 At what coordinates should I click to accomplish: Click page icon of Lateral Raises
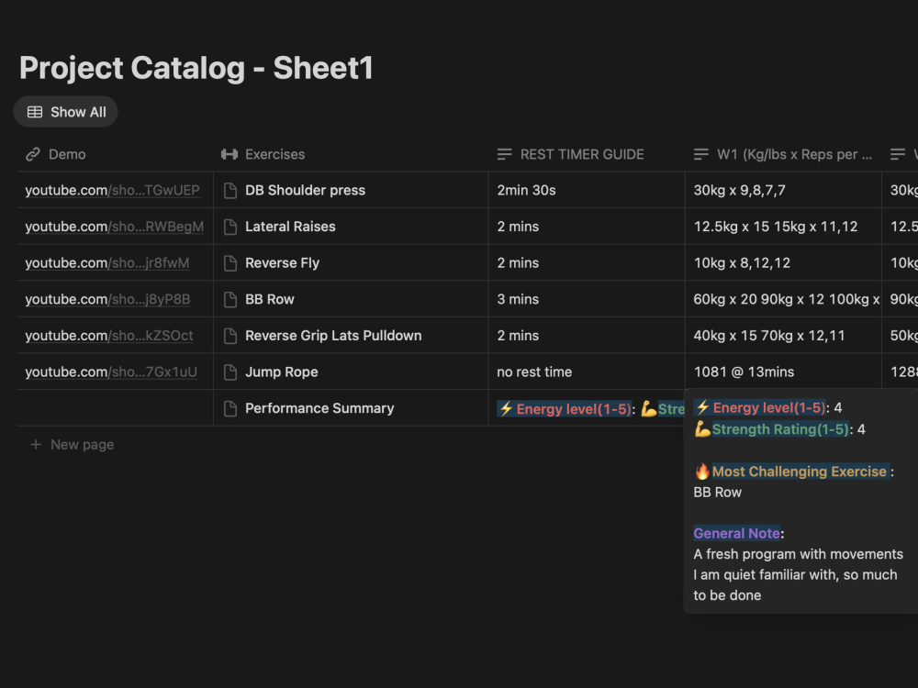click(230, 227)
